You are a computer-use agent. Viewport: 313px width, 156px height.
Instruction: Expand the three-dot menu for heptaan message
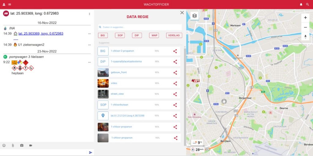click(90, 62)
